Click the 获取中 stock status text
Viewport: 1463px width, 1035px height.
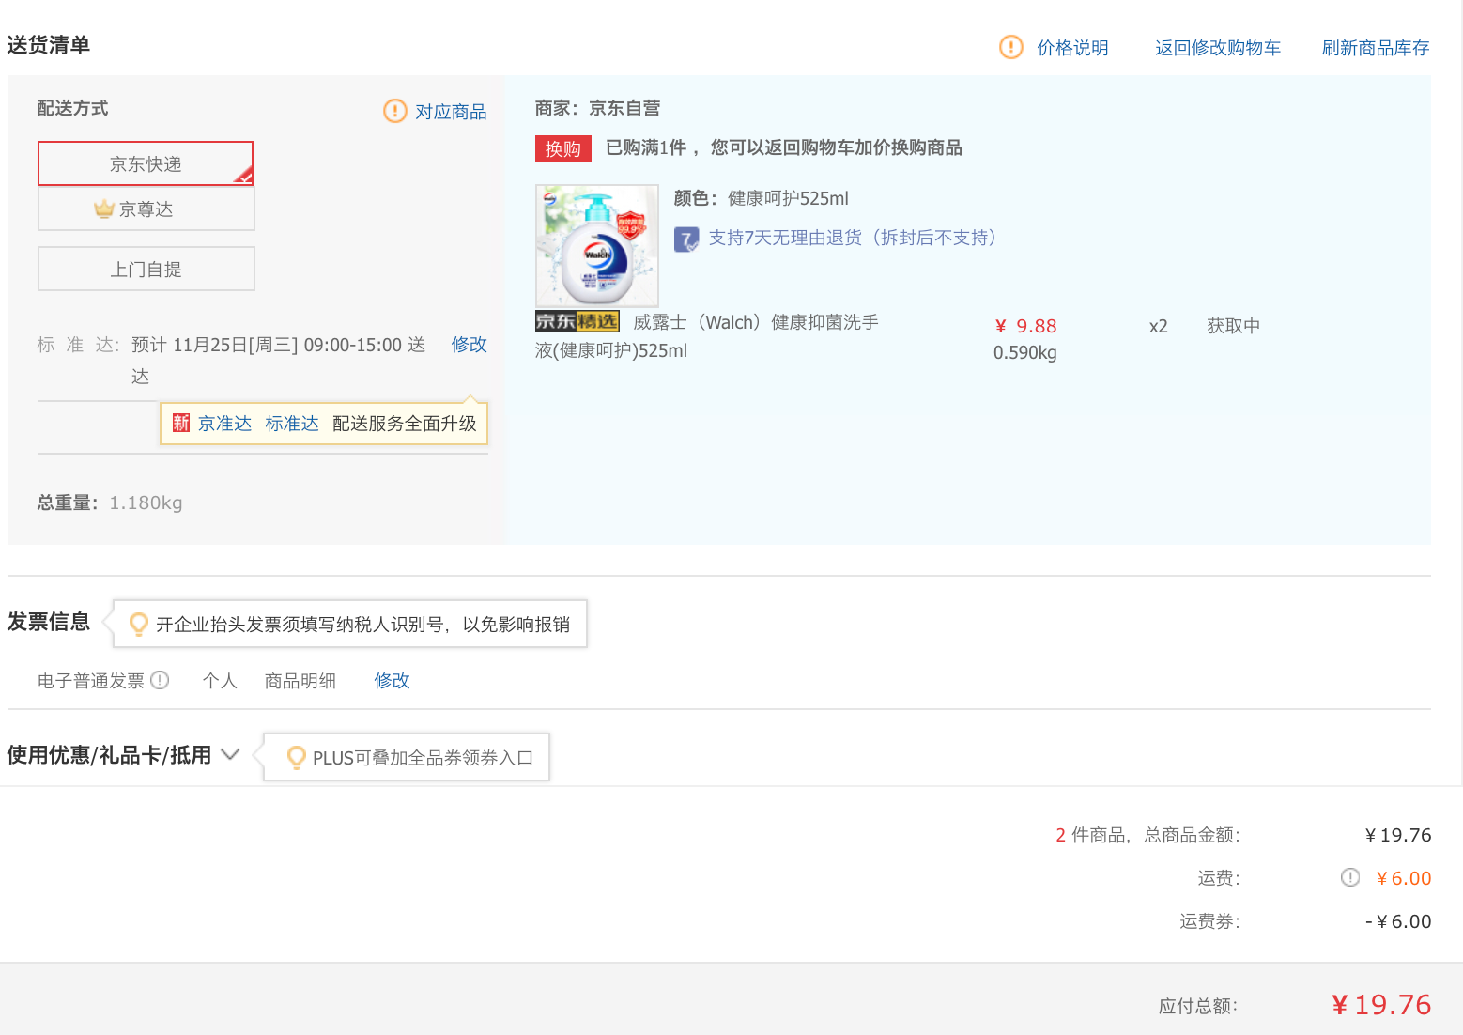click(x=1233, y=326)
